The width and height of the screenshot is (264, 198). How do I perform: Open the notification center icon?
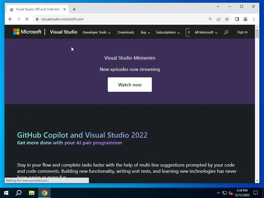coord(255,193)
